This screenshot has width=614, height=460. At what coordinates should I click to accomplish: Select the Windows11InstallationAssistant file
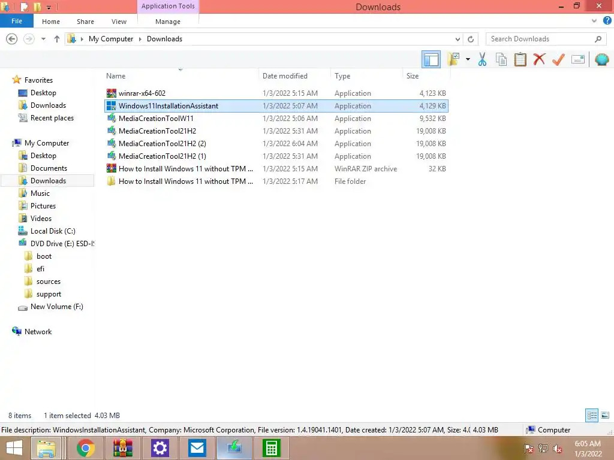pos(276,105)
